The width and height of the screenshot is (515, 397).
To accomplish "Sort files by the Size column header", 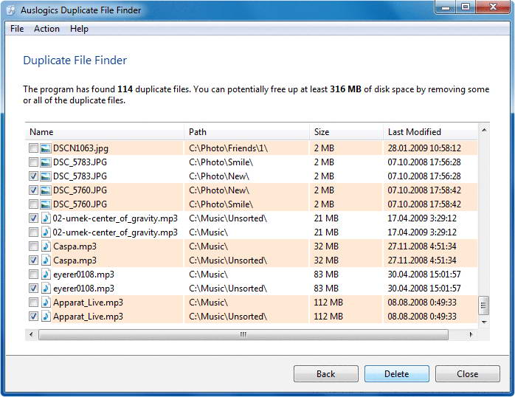I will point(345,132).
